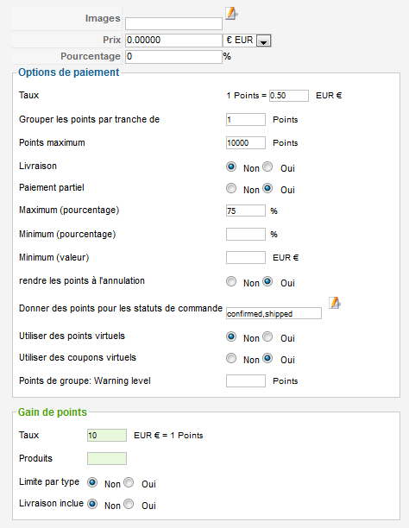Select Oui for Livraison in payment options
The width and height of the screenshot is (409, 528).
point(267,167)
